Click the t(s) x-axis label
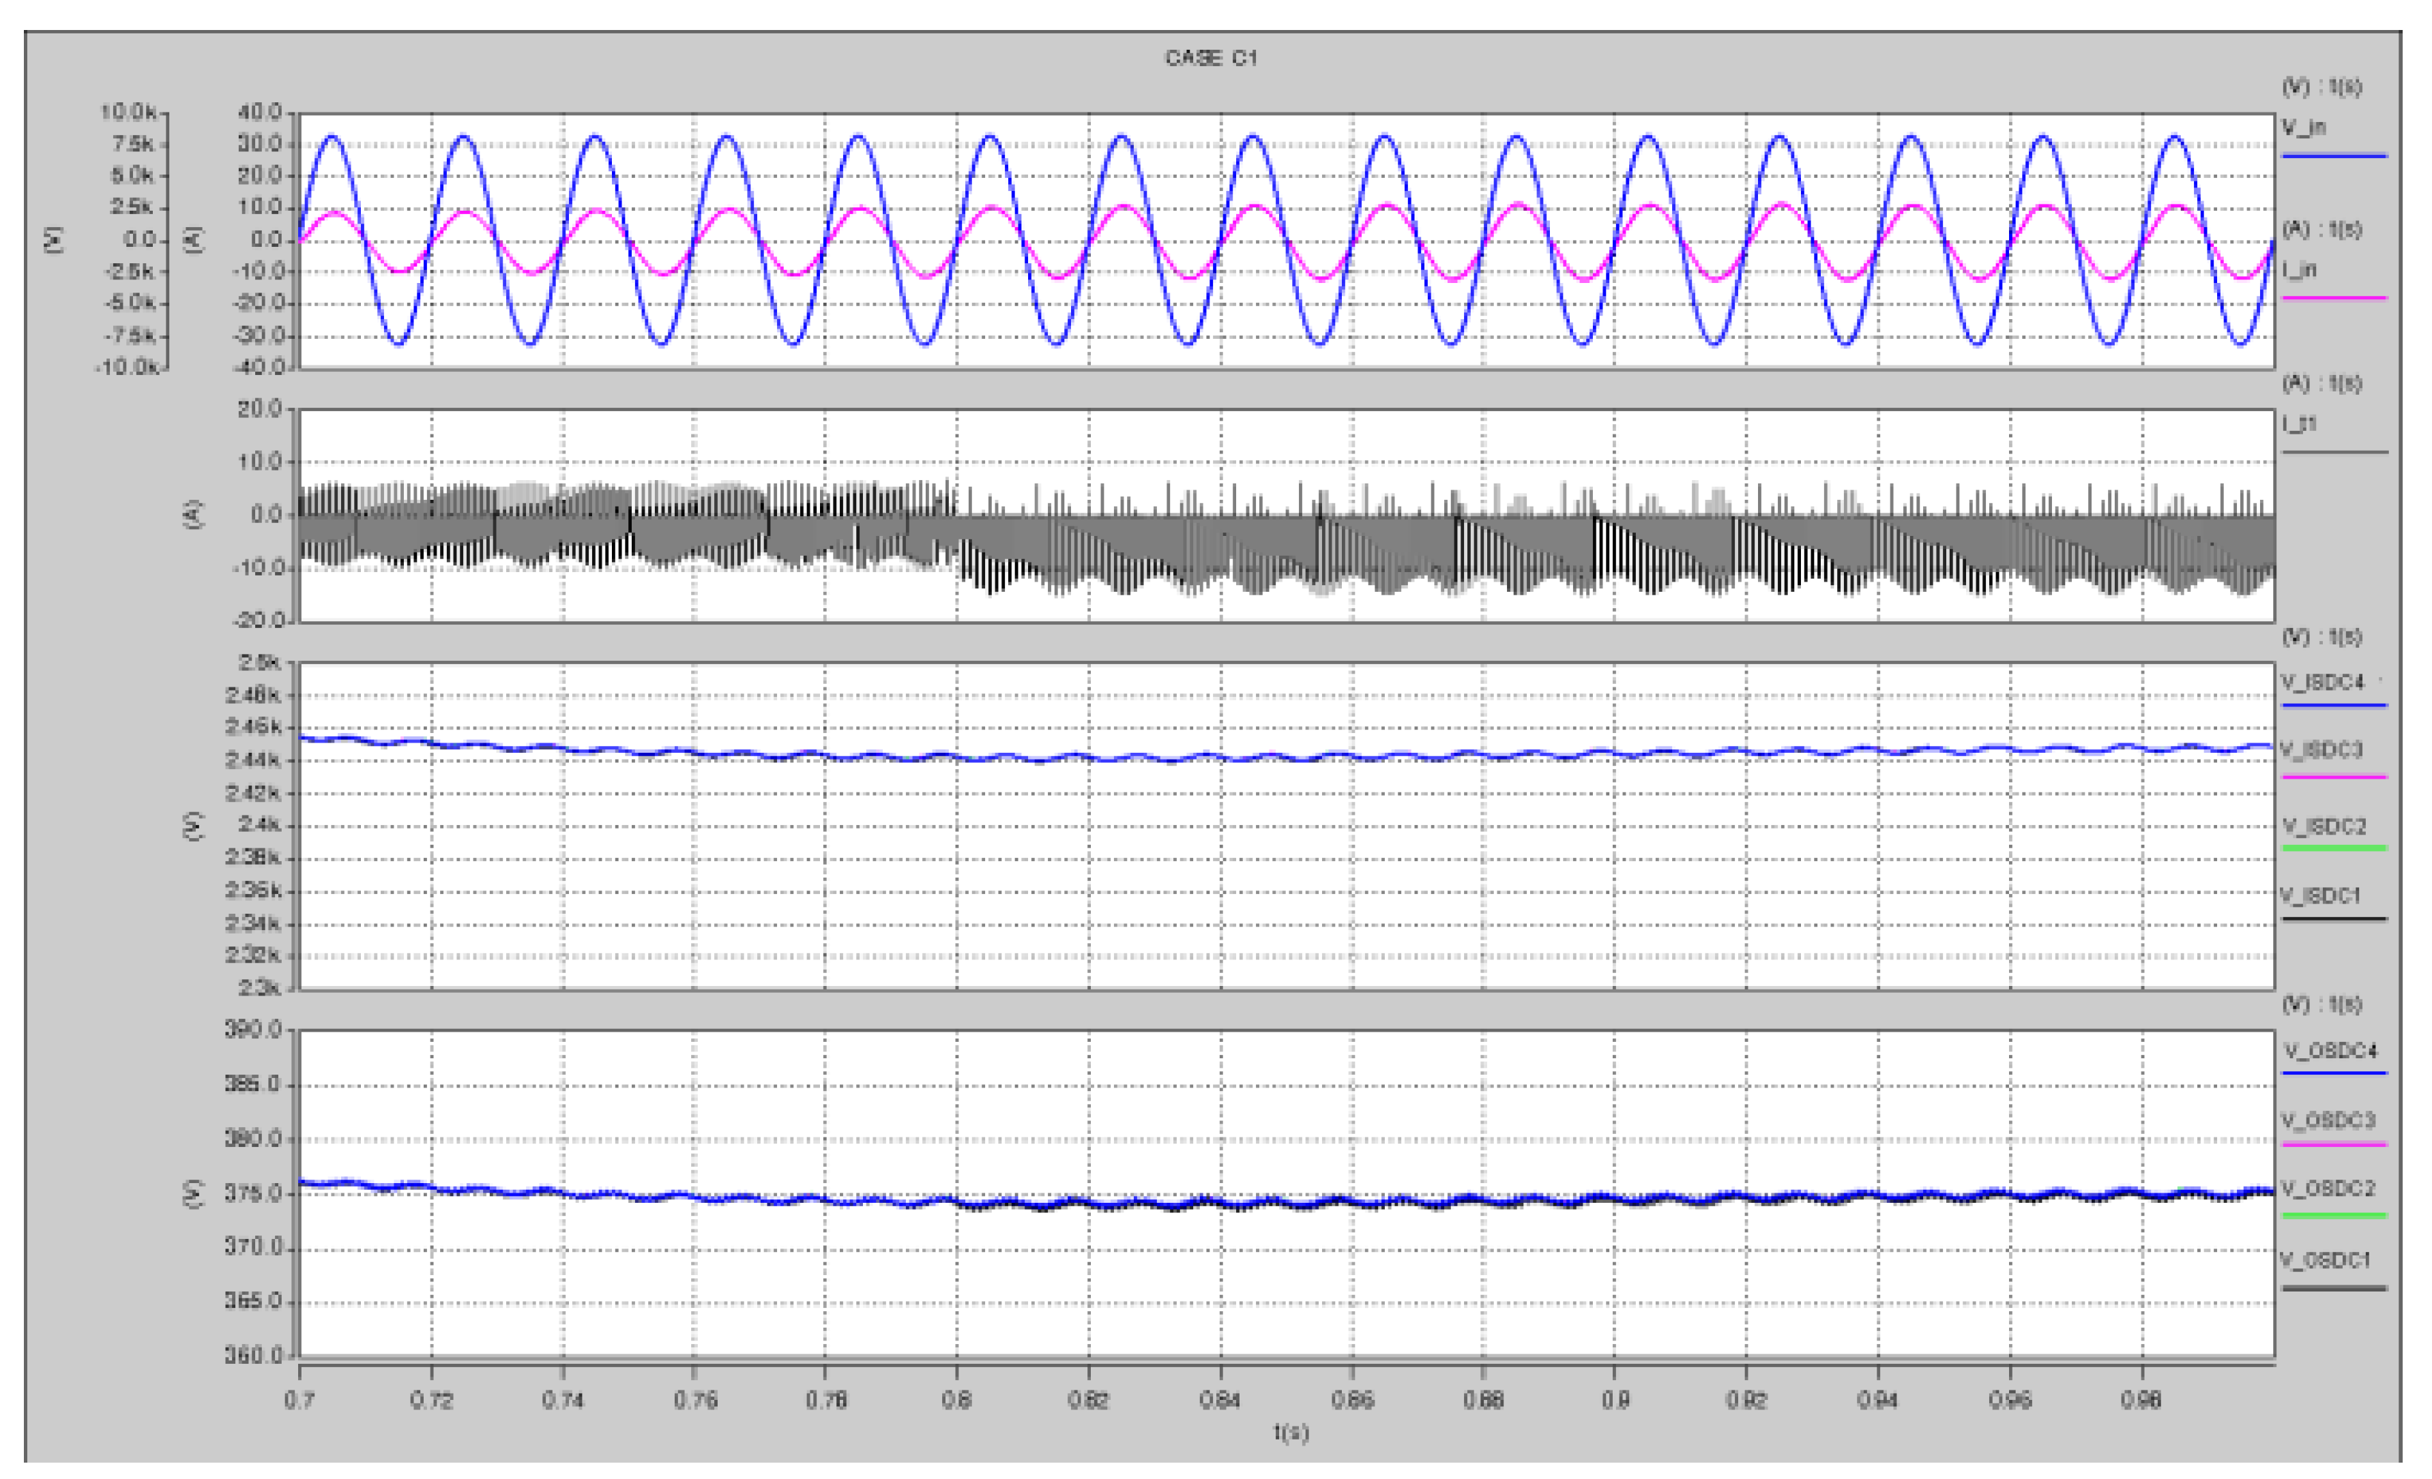 (1290, 1432)
